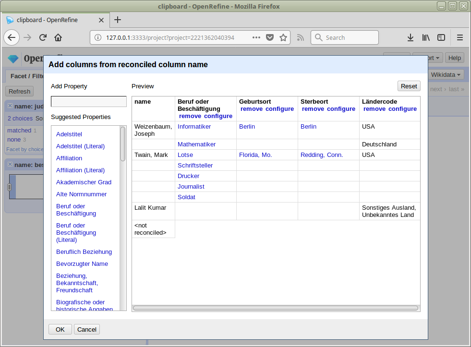Open the Firefox hamburger menu

coord(460,37)
